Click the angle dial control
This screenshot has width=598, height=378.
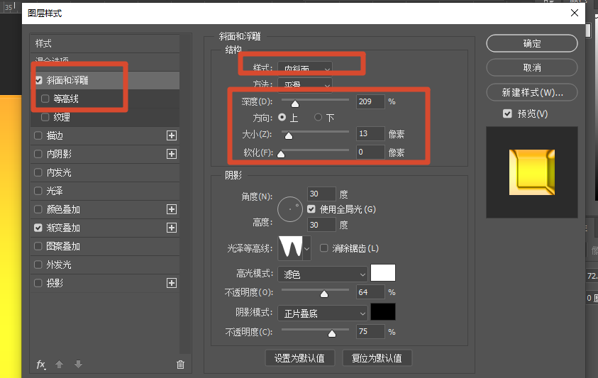[x=290, y=209]
